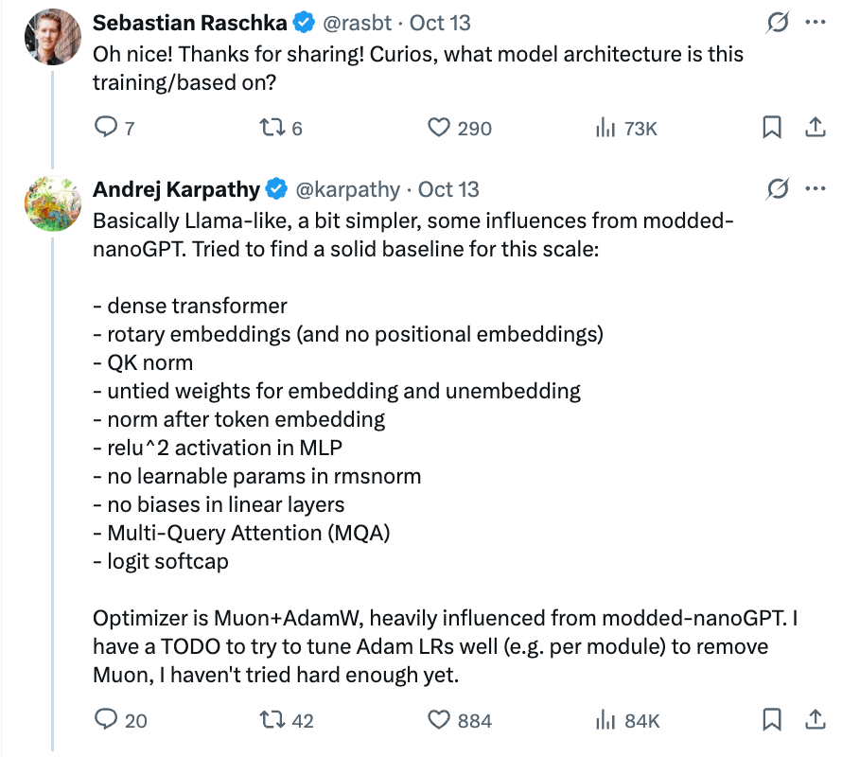842x757 pixels.
Task: Share Sebastian Raschka's tweet
Action: pos(814,127)
